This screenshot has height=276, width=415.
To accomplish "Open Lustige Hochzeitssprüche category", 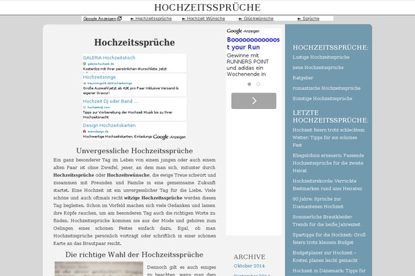I will click(321, 57).
